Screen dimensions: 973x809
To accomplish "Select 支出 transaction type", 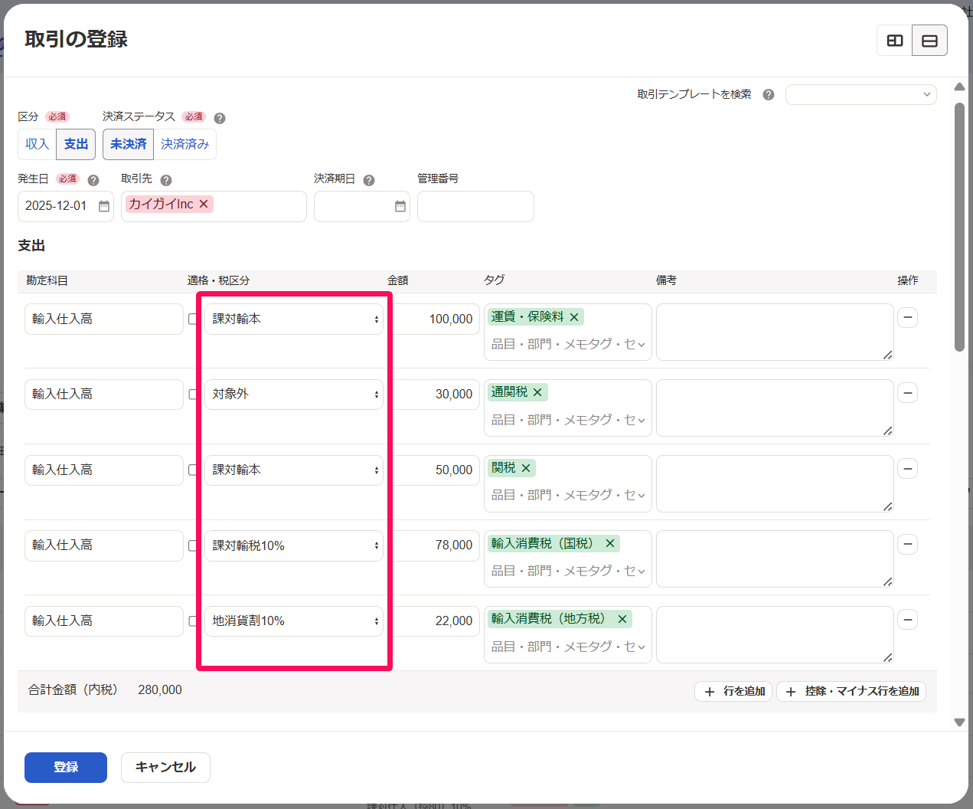I will pos(76,144).
